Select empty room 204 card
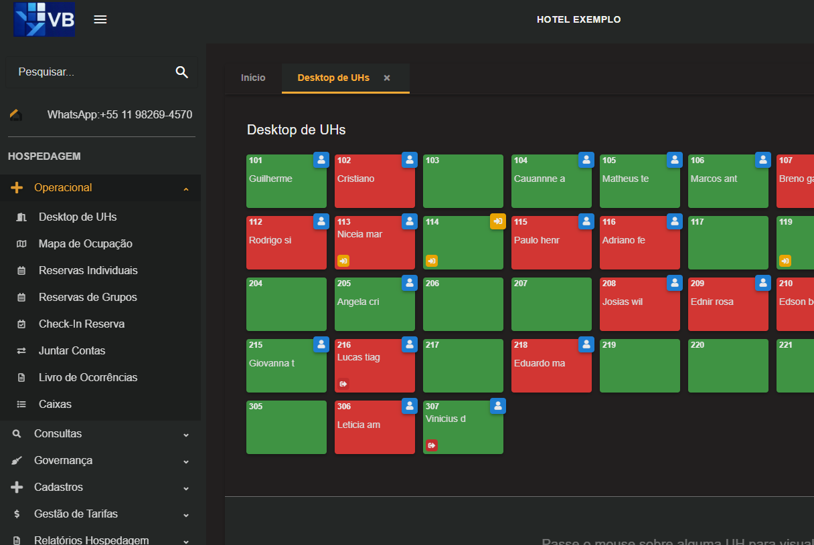The width and height of the screenshot is (814, 545). click(287, 304)
